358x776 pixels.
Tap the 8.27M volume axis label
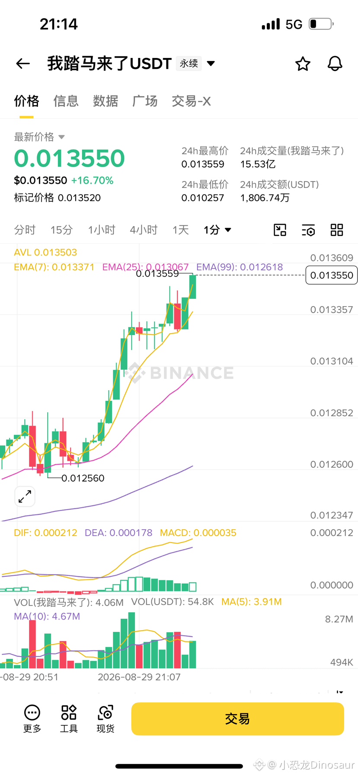[339, 619]
